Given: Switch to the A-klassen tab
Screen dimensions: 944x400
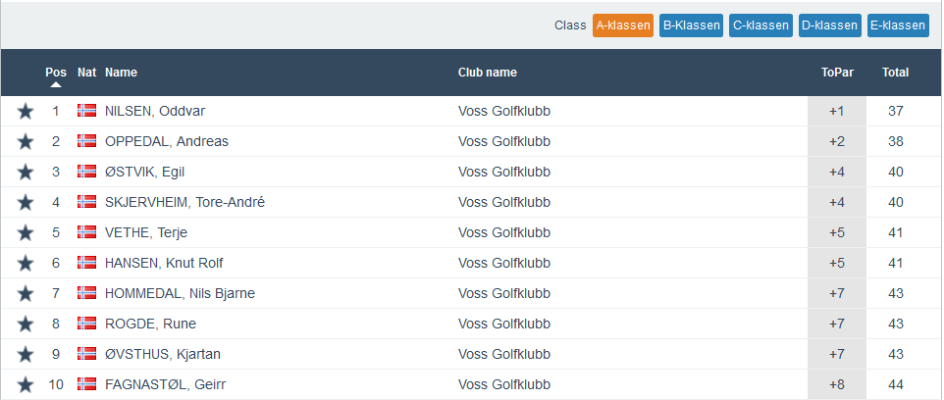Looking at the screenshot, I should tap(623, 25).
